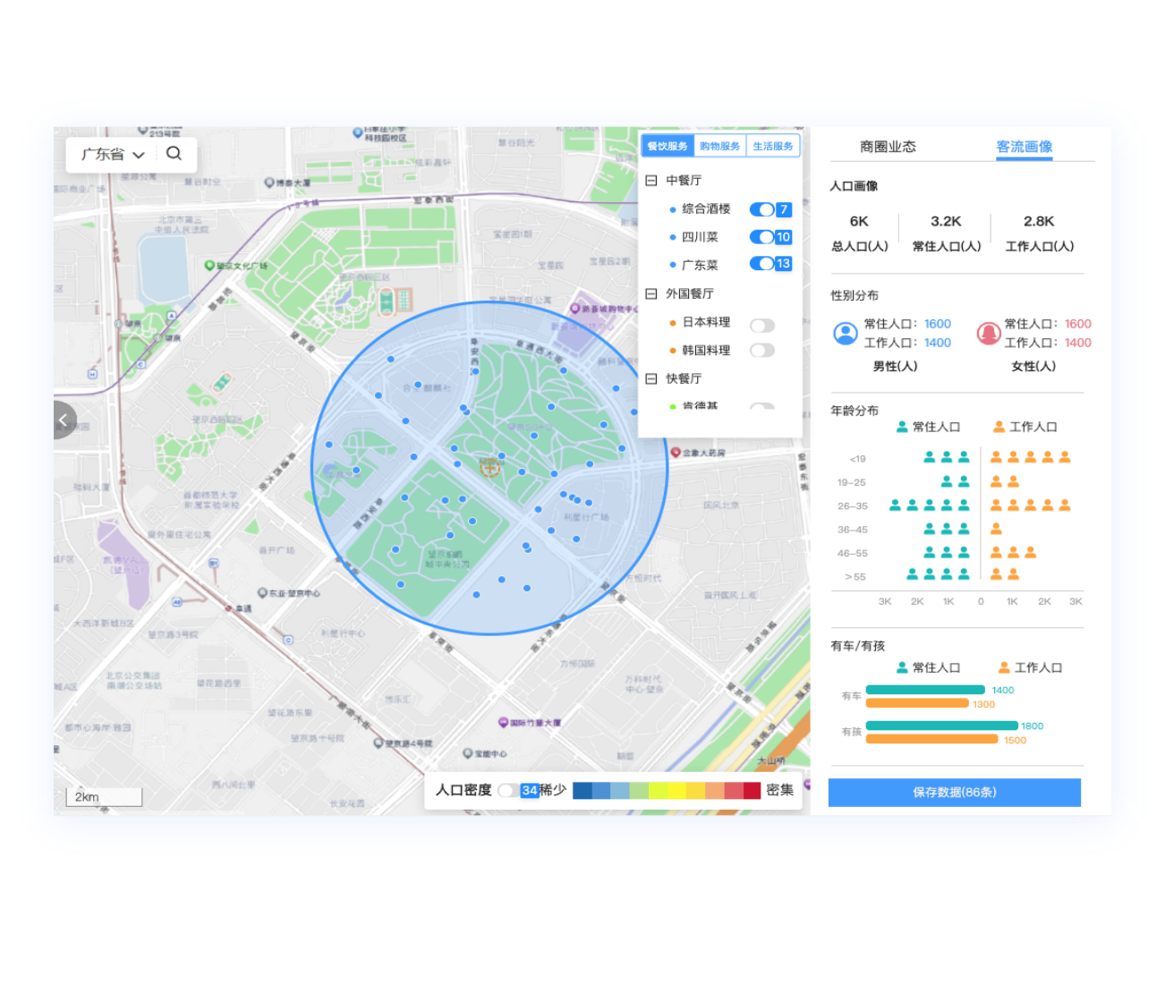This screenshot has height=1002, width=1165.
Task: Click the 望京文化广场 green map pin
Action: 209,266
